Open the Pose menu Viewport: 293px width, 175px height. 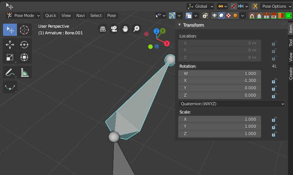pos(112,16)
